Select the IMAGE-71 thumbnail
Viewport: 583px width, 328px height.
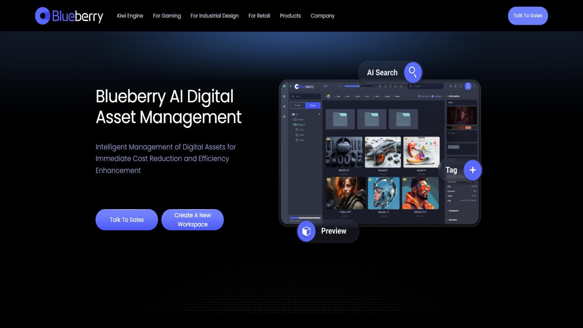click(x=384, y=193)
